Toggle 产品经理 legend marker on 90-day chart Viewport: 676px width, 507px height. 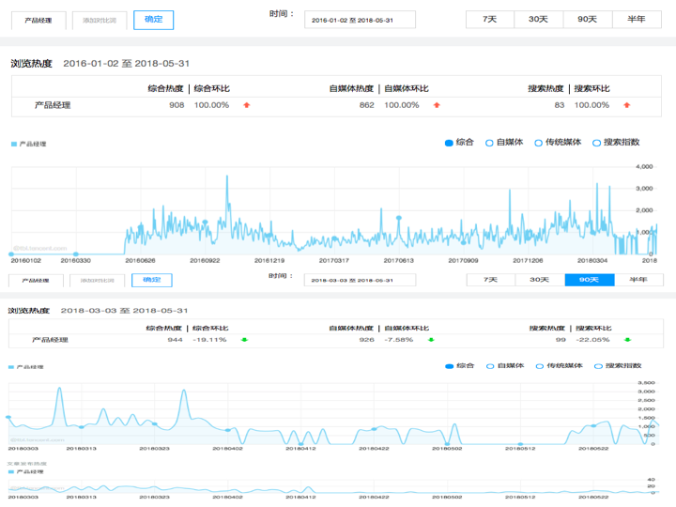point(11,367)
